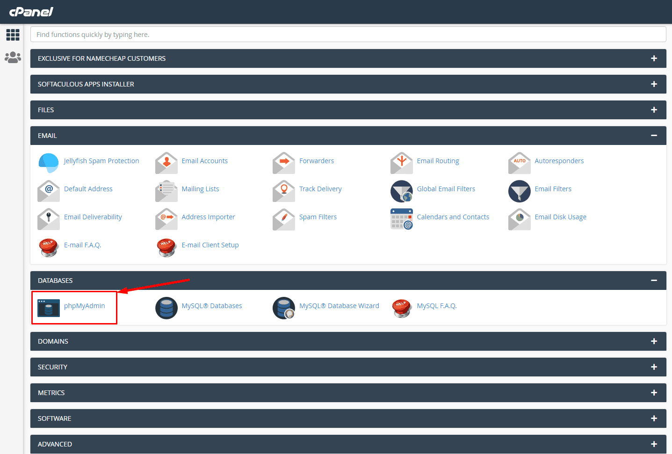Open the Global Email Filters funnel icon
The image size is (672, 454).
click(x=402, y=191)
